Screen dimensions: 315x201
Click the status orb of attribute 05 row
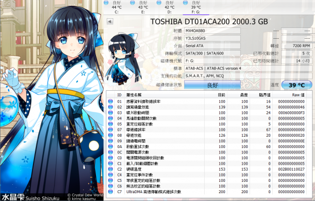[110, 124]
